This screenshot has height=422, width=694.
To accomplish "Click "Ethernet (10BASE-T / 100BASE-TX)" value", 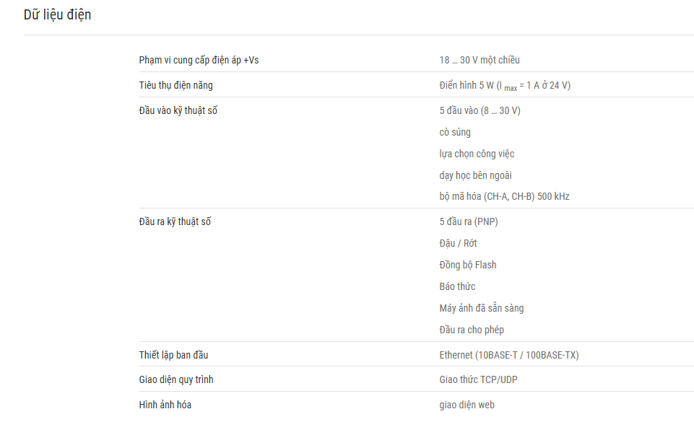I will tap(509, 355).
